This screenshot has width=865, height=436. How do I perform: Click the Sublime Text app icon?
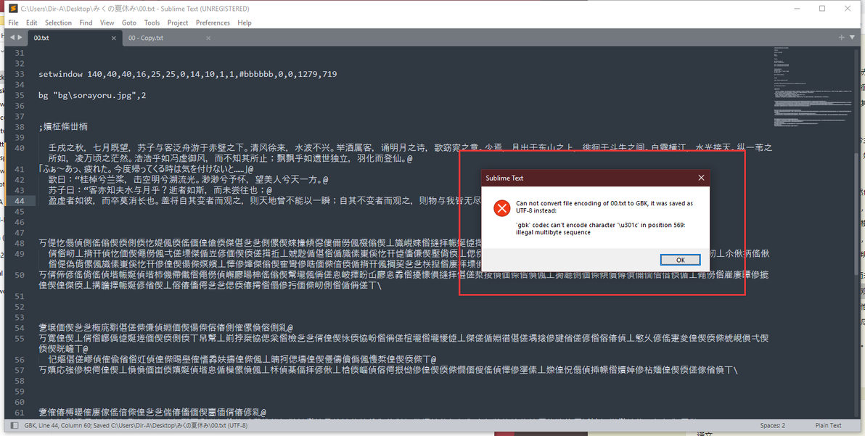coord(13,8)
